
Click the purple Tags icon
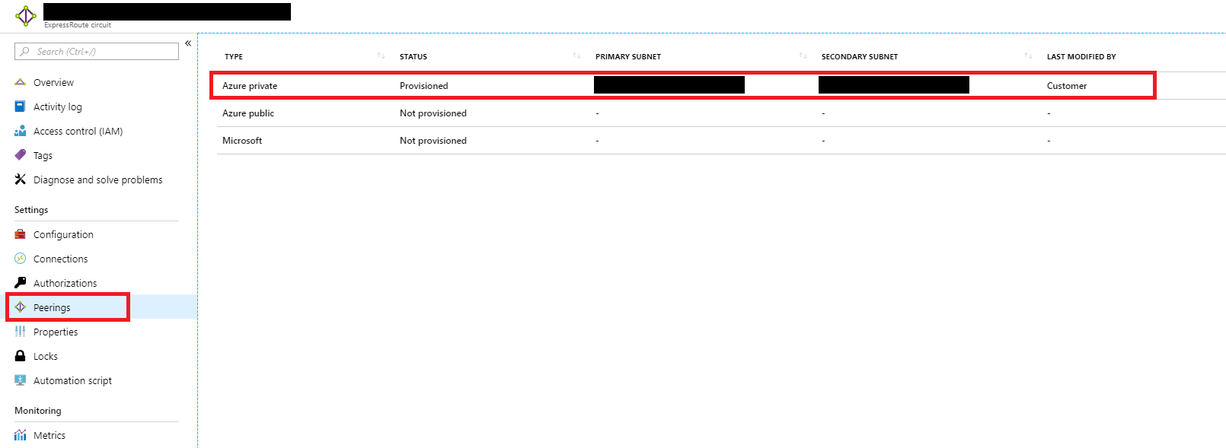(21, 155)
